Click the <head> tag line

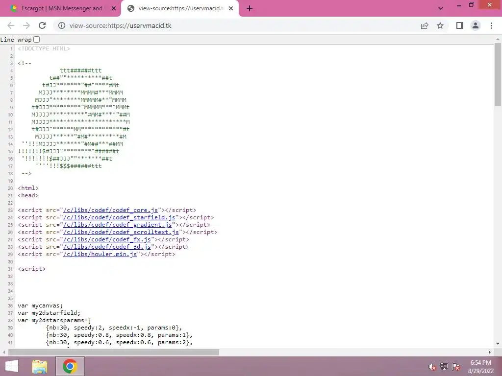28,195
